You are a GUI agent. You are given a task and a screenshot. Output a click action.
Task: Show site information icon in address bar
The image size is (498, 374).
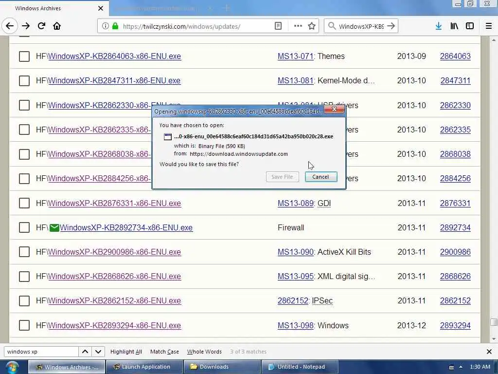(x=105, y=26)
